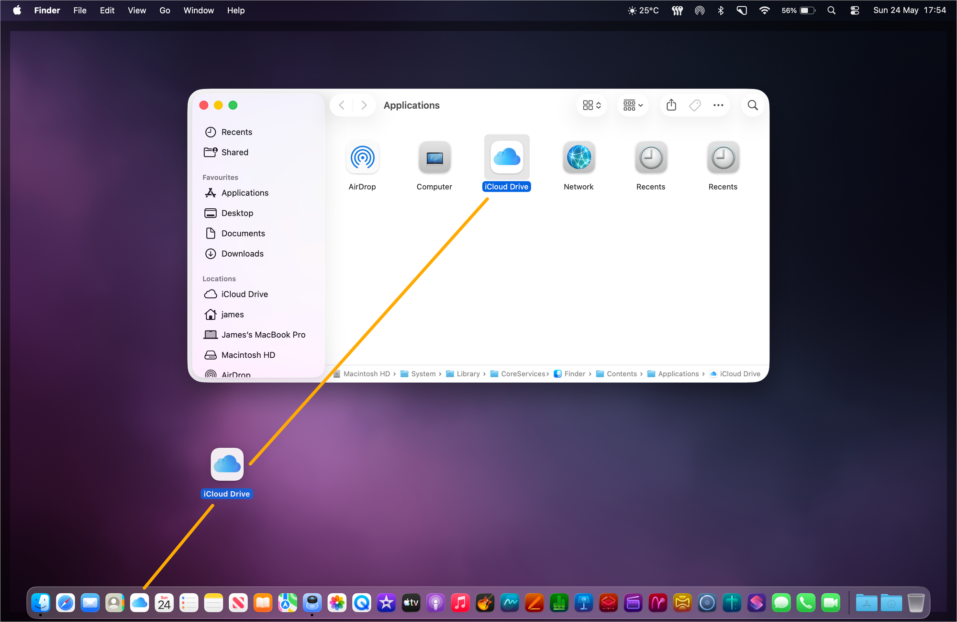Viewport: 957px width, 622px height.
Task: Click the 25°C weather status item
Action: coord(643,10)
